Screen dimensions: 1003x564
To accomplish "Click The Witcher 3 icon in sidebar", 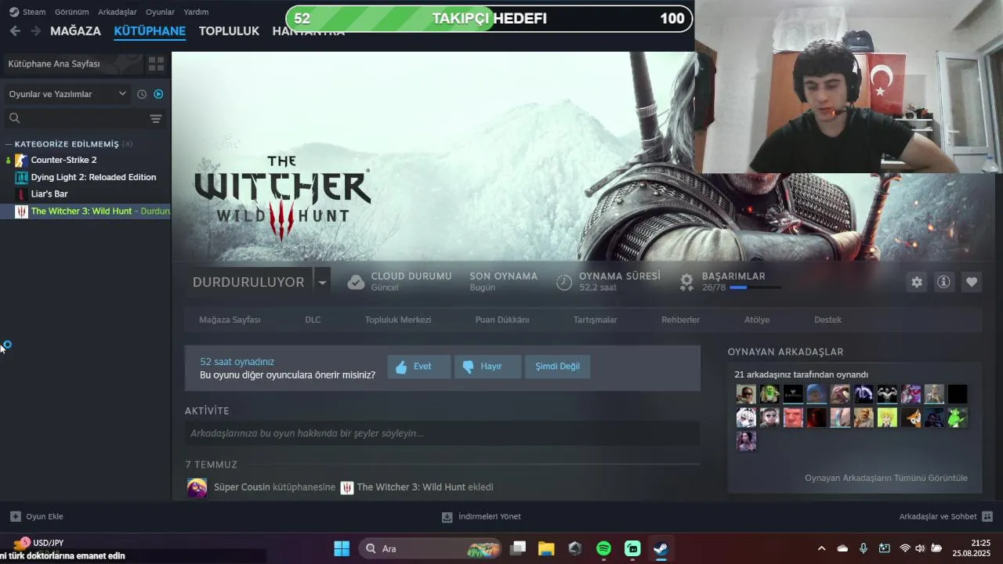I will [21, 211].
